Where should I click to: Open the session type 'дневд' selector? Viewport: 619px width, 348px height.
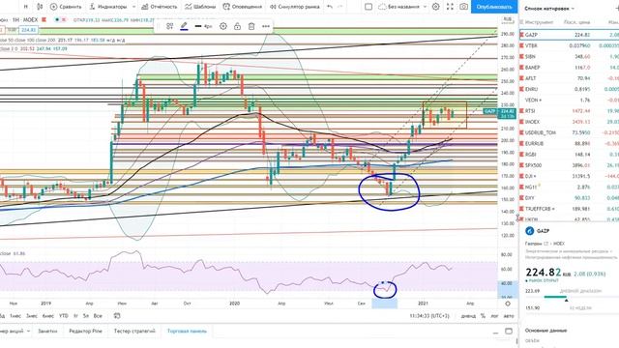[x=468, y=316]
